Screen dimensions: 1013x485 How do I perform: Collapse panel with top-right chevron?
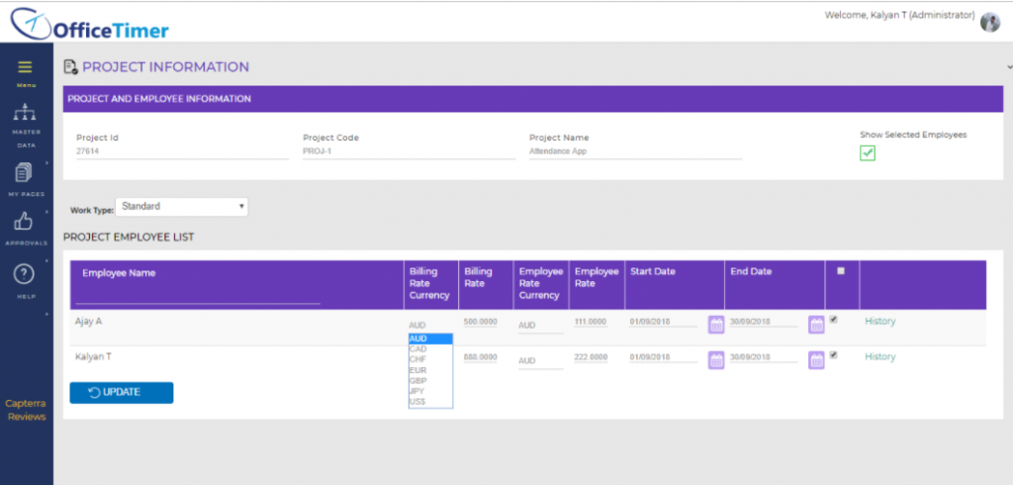pos(1009,66)
